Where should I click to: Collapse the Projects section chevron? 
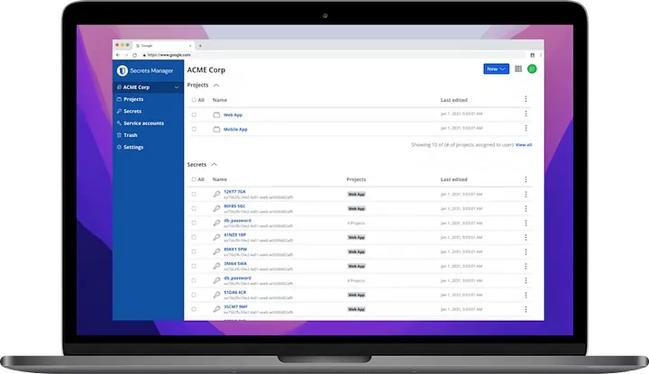coord(216,85)
